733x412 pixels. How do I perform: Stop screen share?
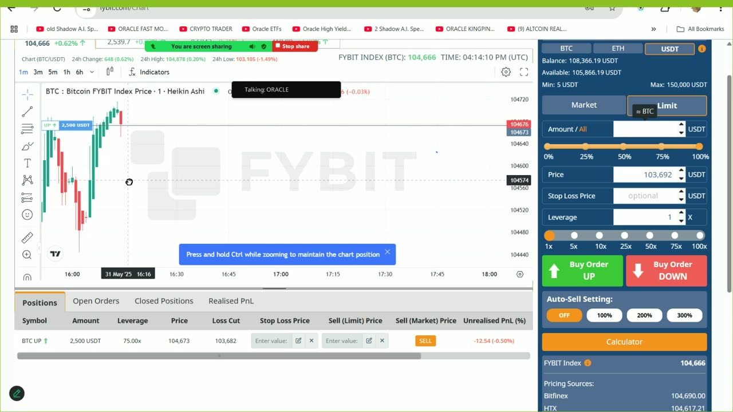click(295, 46)
